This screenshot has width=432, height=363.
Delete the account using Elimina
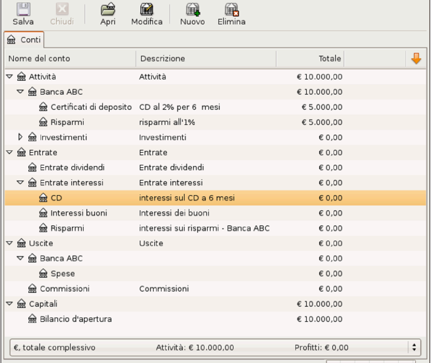click(x=231, y=12)
